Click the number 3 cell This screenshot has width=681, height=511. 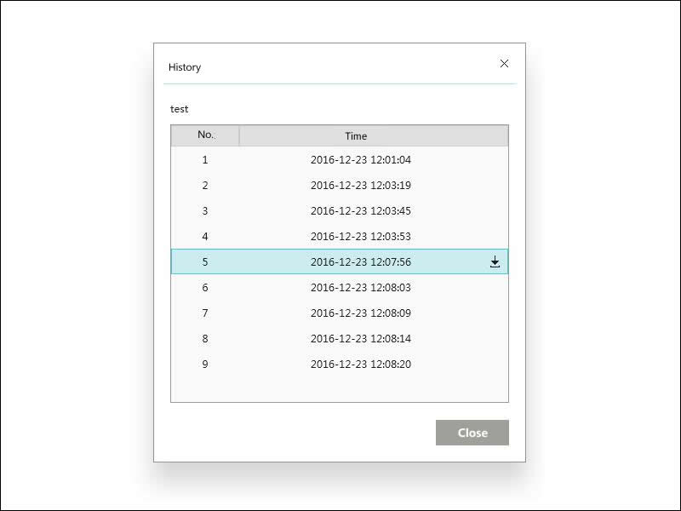(205, 210)
